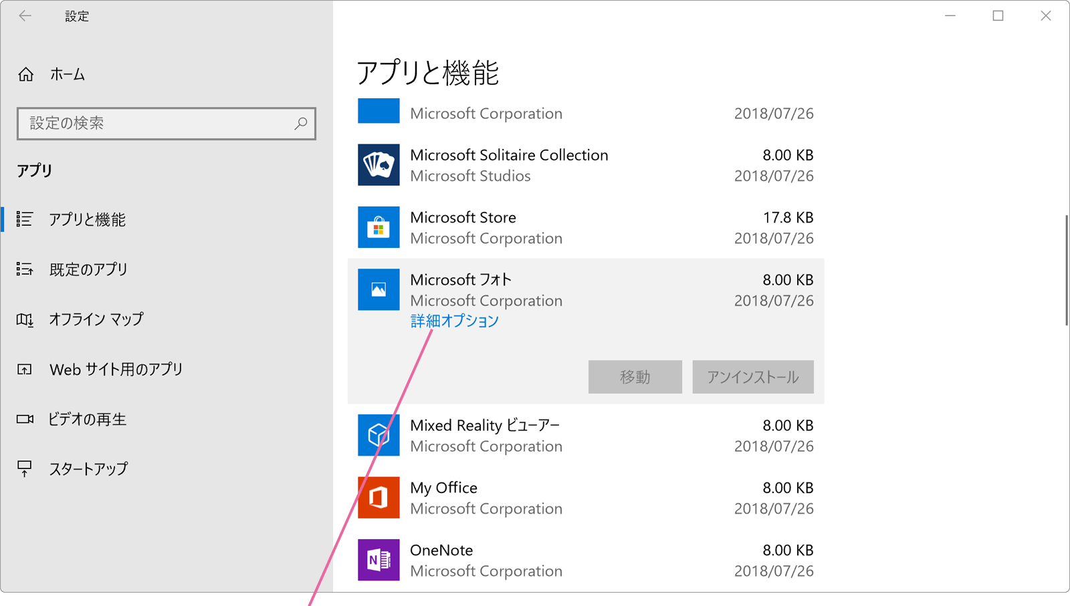Click the ビデオの再生 camera icon
Image resolution: width=1070 pixels, height=606 pixels.
coord(25,419)
